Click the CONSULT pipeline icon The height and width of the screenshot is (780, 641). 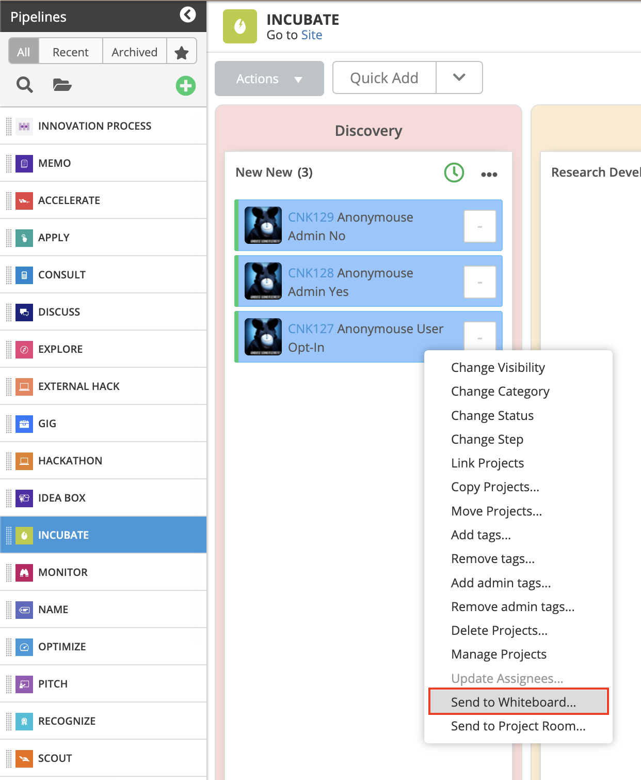pos(24,275)
